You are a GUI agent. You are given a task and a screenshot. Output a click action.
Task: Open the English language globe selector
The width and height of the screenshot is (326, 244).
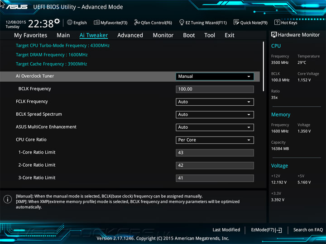pyautogui.click(x=77, y=23)
